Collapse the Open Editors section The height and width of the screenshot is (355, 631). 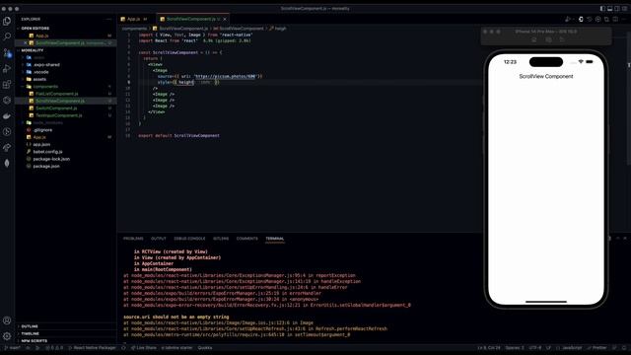[x=66, y=29]
